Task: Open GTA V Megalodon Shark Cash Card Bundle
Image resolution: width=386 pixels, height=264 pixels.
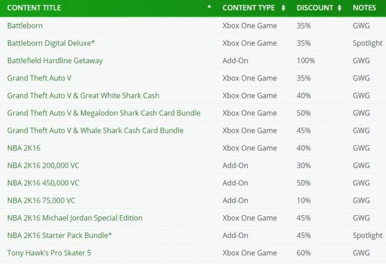Action: (x=104, y=113)
